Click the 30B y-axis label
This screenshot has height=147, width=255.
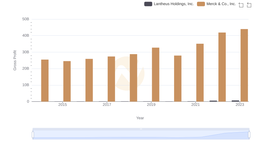(26, 52)
